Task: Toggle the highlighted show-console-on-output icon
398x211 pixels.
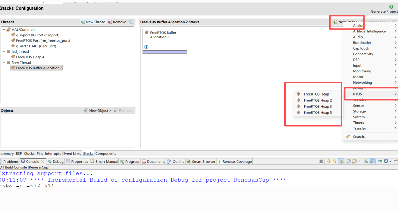Action: coord(372,161)
